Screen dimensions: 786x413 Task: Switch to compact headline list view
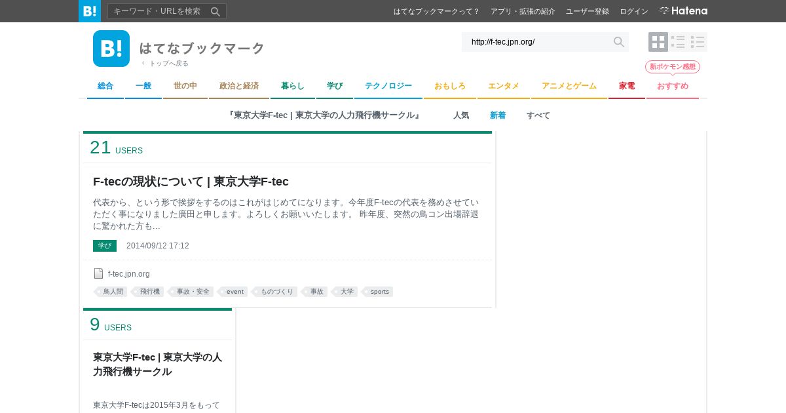pyautogui.click(x=698, y=42)
